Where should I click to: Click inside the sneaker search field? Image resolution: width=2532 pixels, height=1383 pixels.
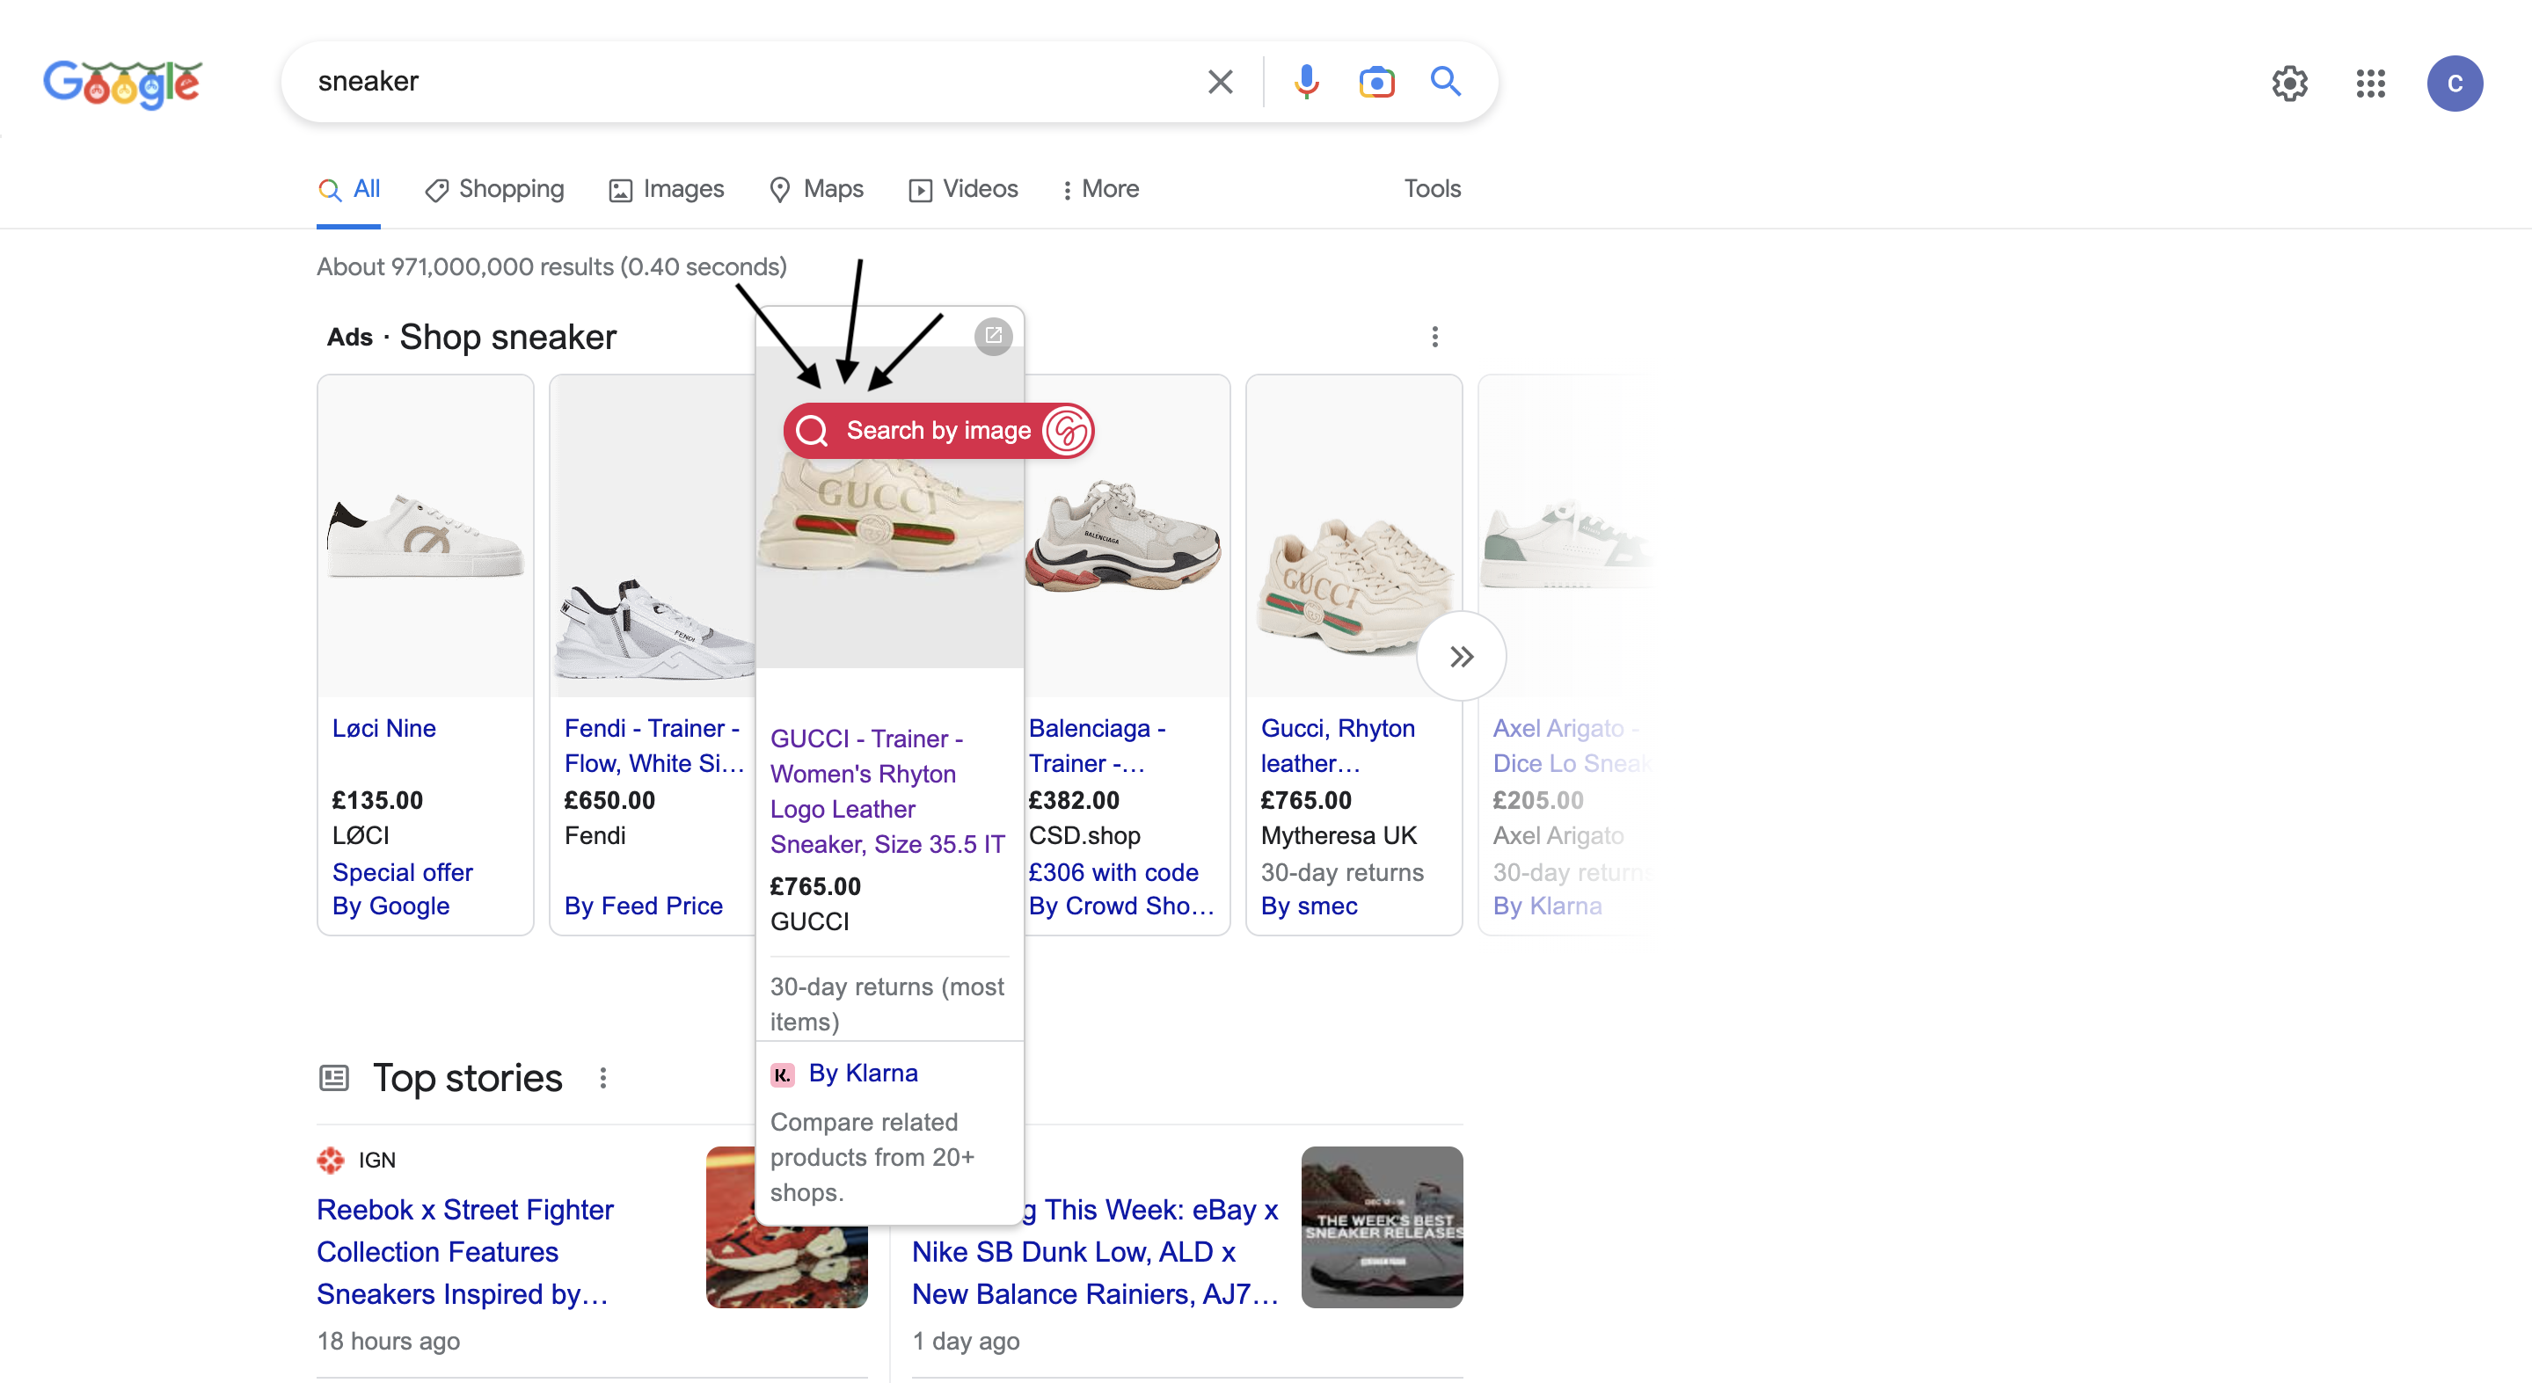click(747, 82)
